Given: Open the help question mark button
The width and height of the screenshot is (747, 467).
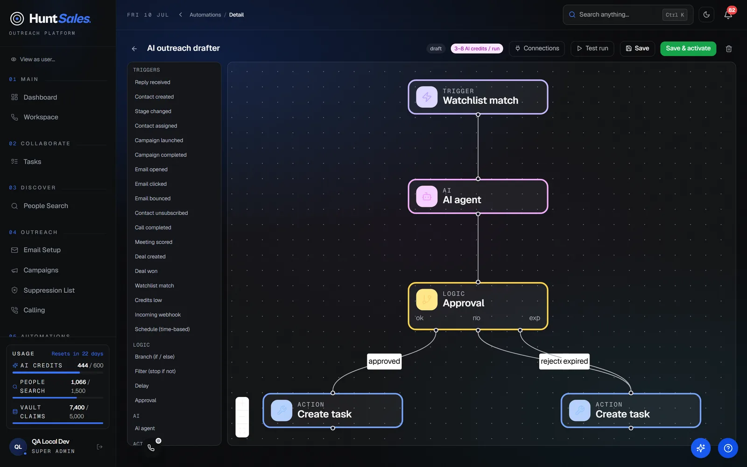Looking at the screenshot, I should pyautogui.click(x=728, y=448).
